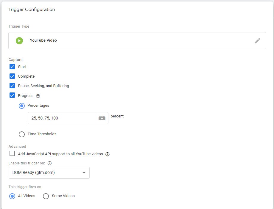This screenshot has height=209, width=274.
Task: Open the Progress help question mark icon
Action: pos(38,96)
